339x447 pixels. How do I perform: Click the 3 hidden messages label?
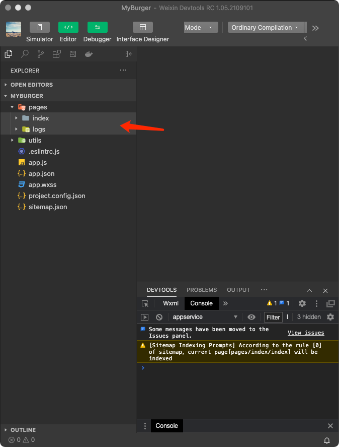(x=309, y=317)
